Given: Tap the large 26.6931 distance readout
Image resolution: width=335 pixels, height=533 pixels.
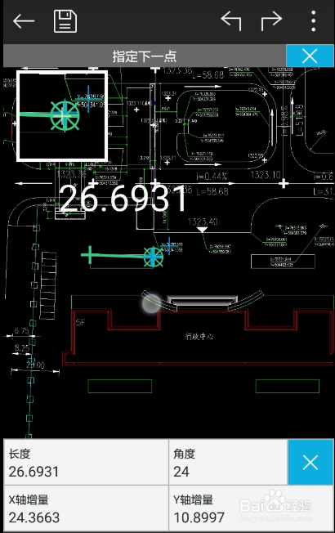Looking at the screenshot, I should 123,199.
